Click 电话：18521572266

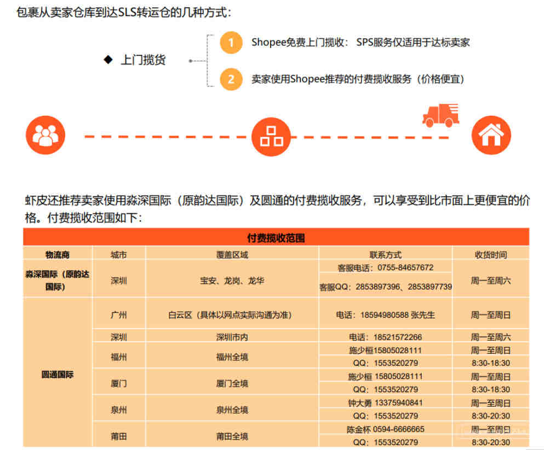click(386, 337)
